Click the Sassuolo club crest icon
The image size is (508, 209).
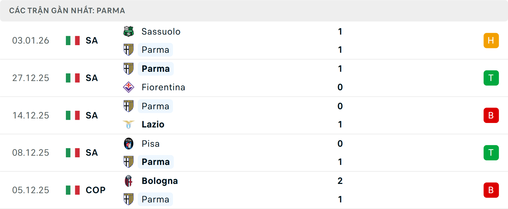129,31
